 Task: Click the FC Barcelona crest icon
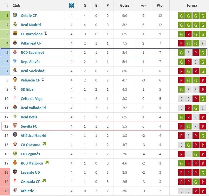pos(15,34)
